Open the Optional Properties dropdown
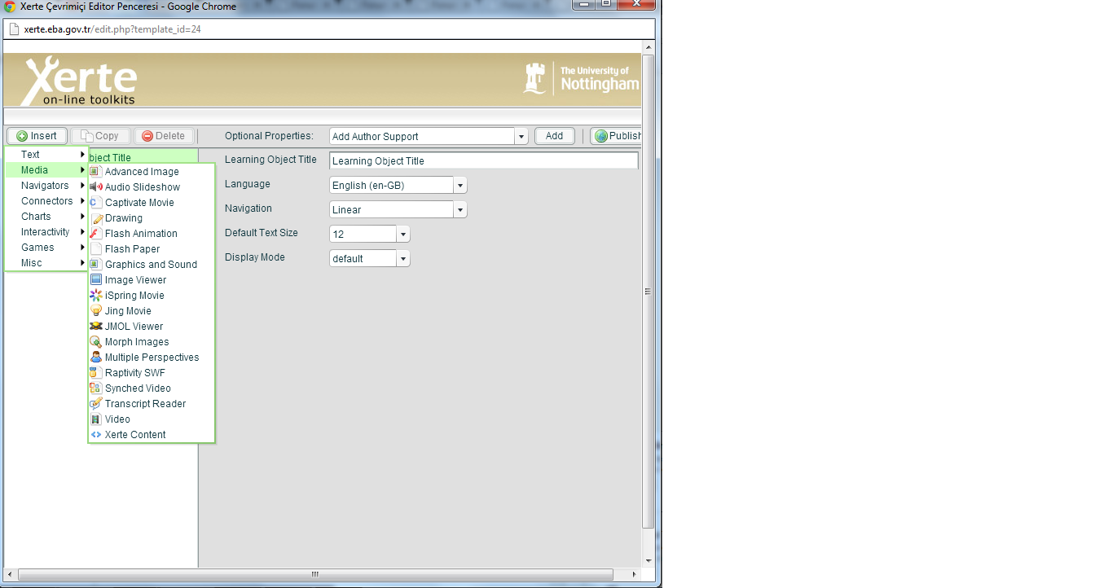Screen dimensions: 1108x588 521,137
